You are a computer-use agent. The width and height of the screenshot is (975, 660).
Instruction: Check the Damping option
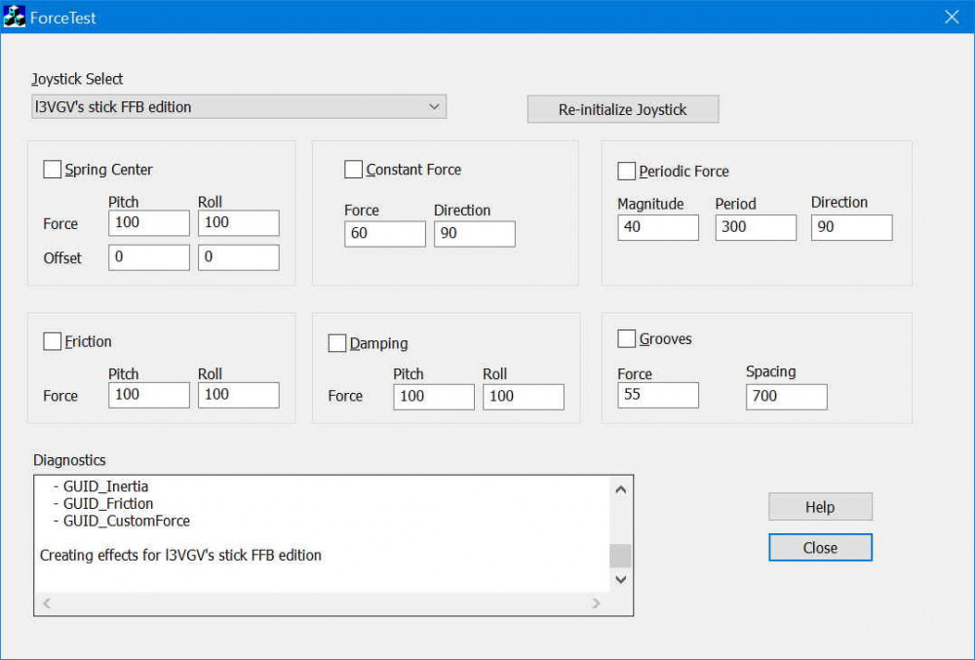pyautogui.click(x=337, y=343)
